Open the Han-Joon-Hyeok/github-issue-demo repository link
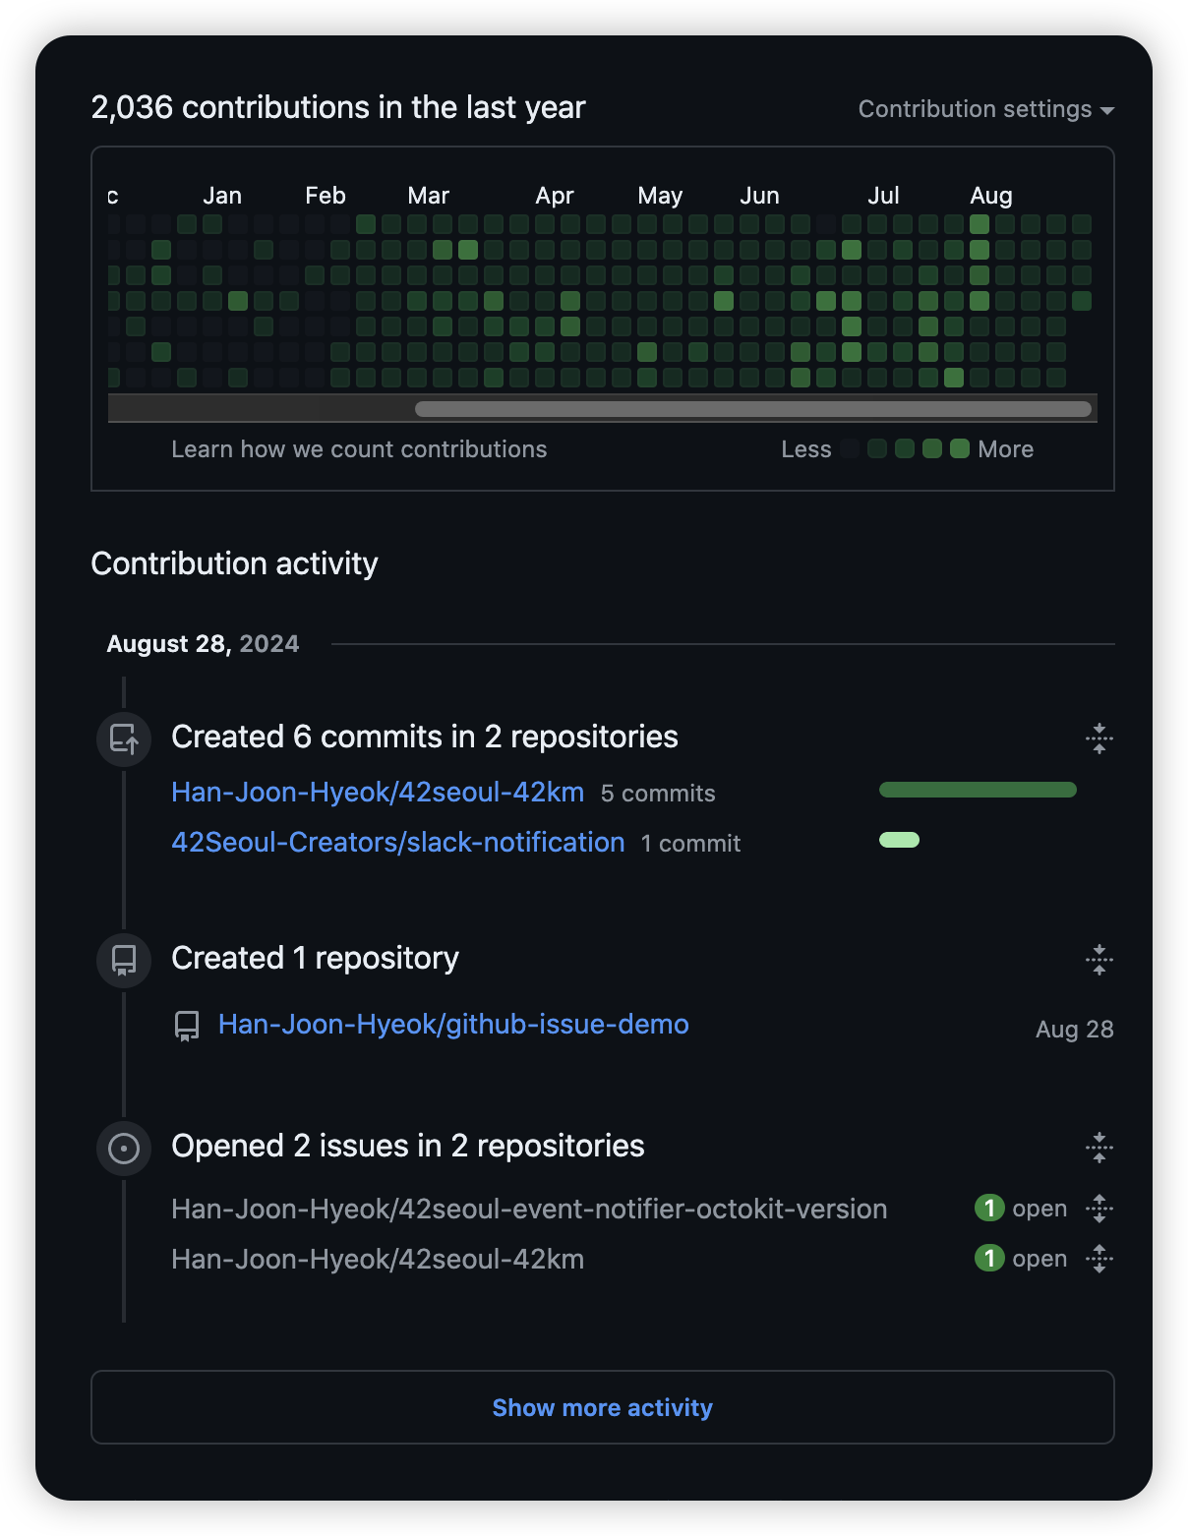 tap(453, 1025)
